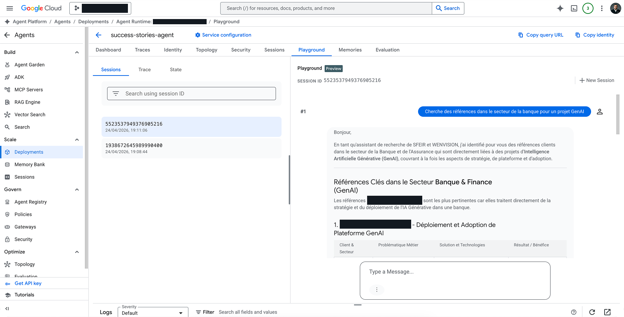
Task: Click Copy query URL
Action: pos(541,35)
